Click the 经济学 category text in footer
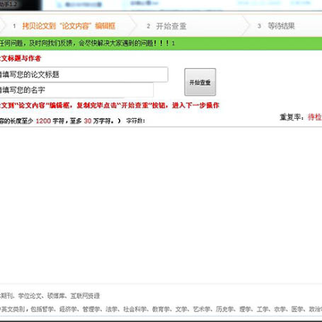This screenshot has height=322, width=322. (x=67, y=309)
